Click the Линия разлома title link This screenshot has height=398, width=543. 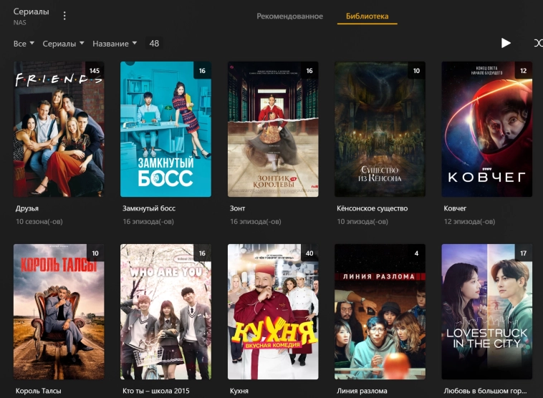[362, 391]
